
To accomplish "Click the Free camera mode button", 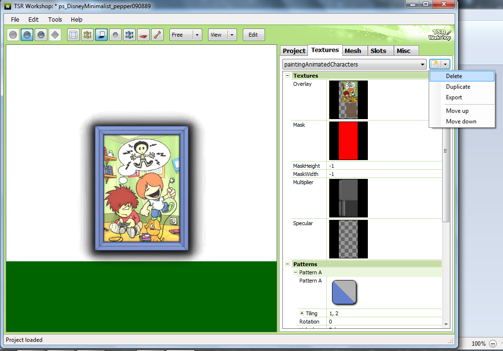I will tap(181, 35).
